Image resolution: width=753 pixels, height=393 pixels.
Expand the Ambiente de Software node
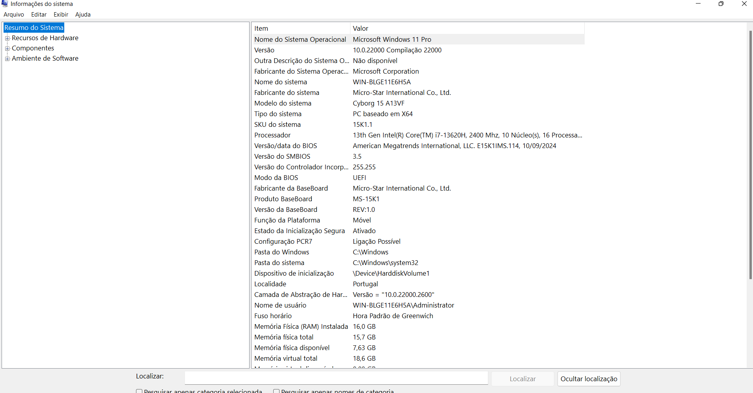(7, 59)
